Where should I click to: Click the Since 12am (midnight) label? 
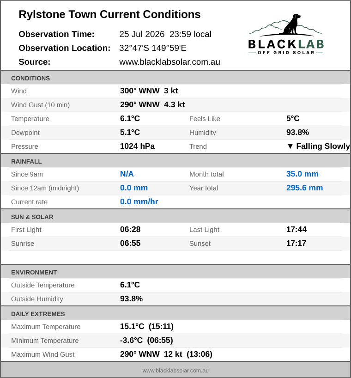(45, 188)
